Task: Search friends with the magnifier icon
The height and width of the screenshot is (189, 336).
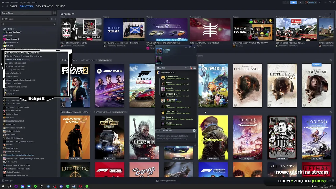Action: tap(186, 68)
